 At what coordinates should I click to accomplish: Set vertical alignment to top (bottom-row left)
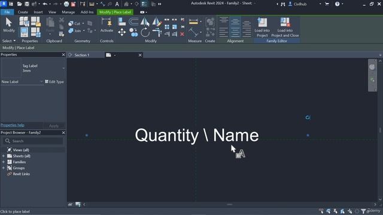(223, 32)
